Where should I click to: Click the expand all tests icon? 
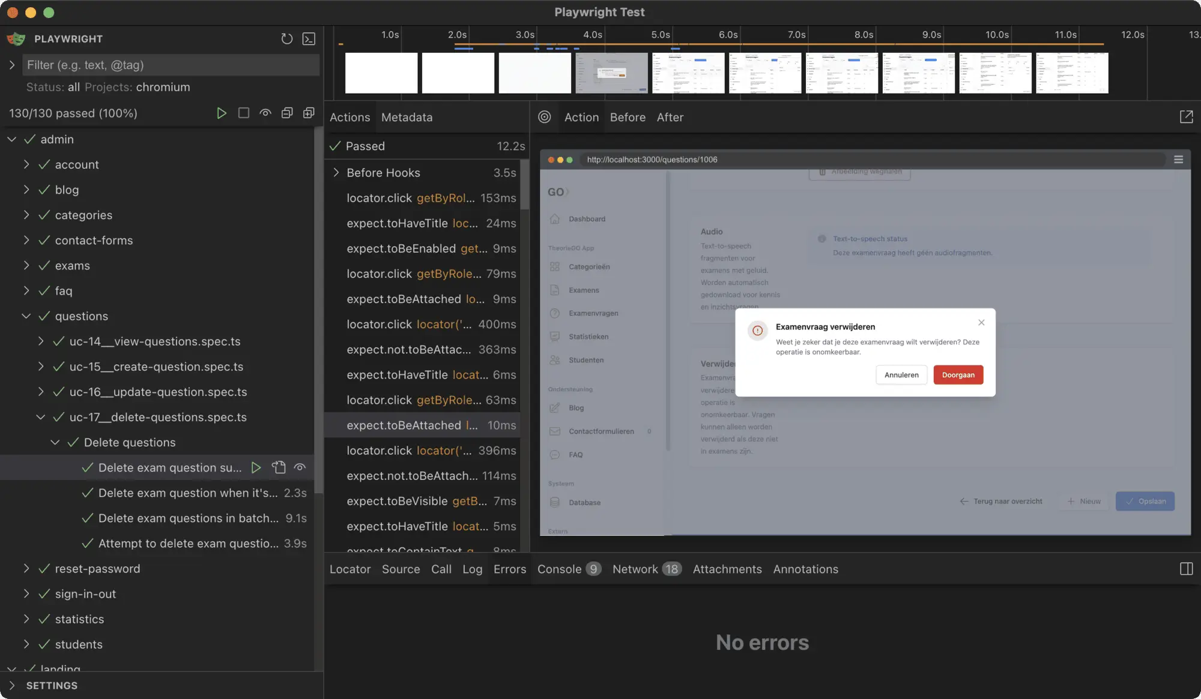click(x=309, y=113)
